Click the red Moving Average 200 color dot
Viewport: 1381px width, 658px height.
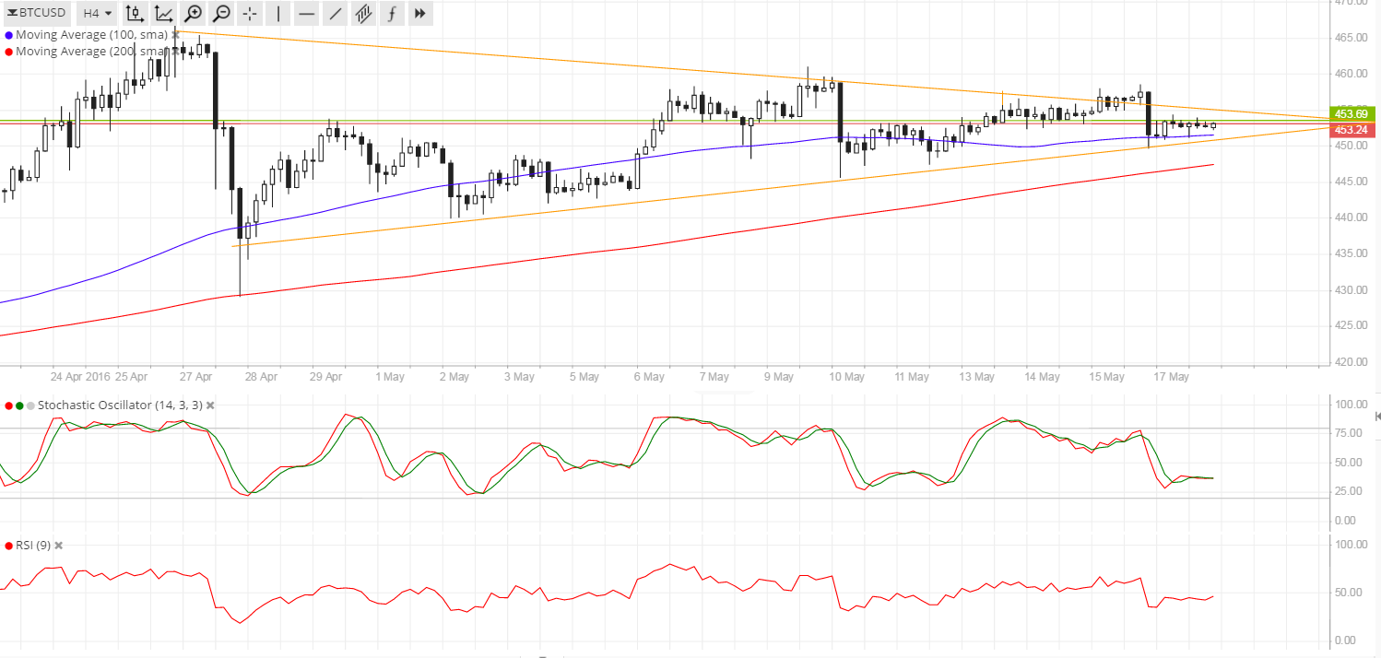[9, 52]
